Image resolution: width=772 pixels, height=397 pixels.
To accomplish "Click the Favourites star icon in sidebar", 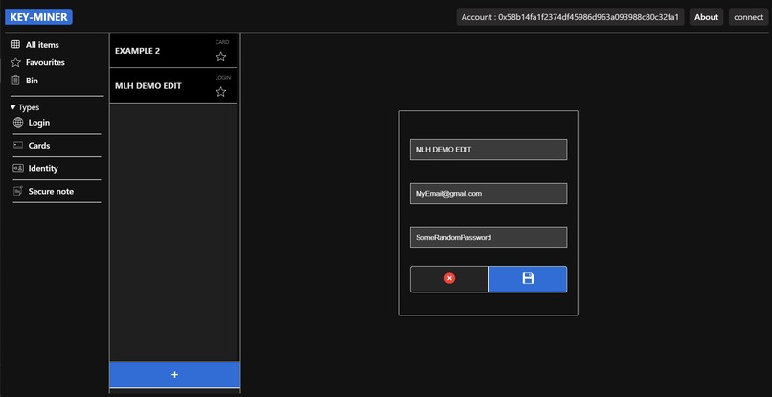I will pos(15,62).
